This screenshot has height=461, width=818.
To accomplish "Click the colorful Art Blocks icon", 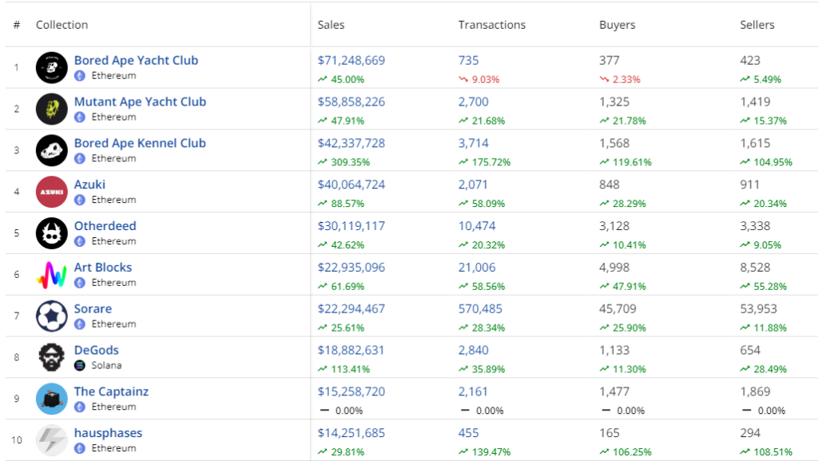I will click(52, 275).
